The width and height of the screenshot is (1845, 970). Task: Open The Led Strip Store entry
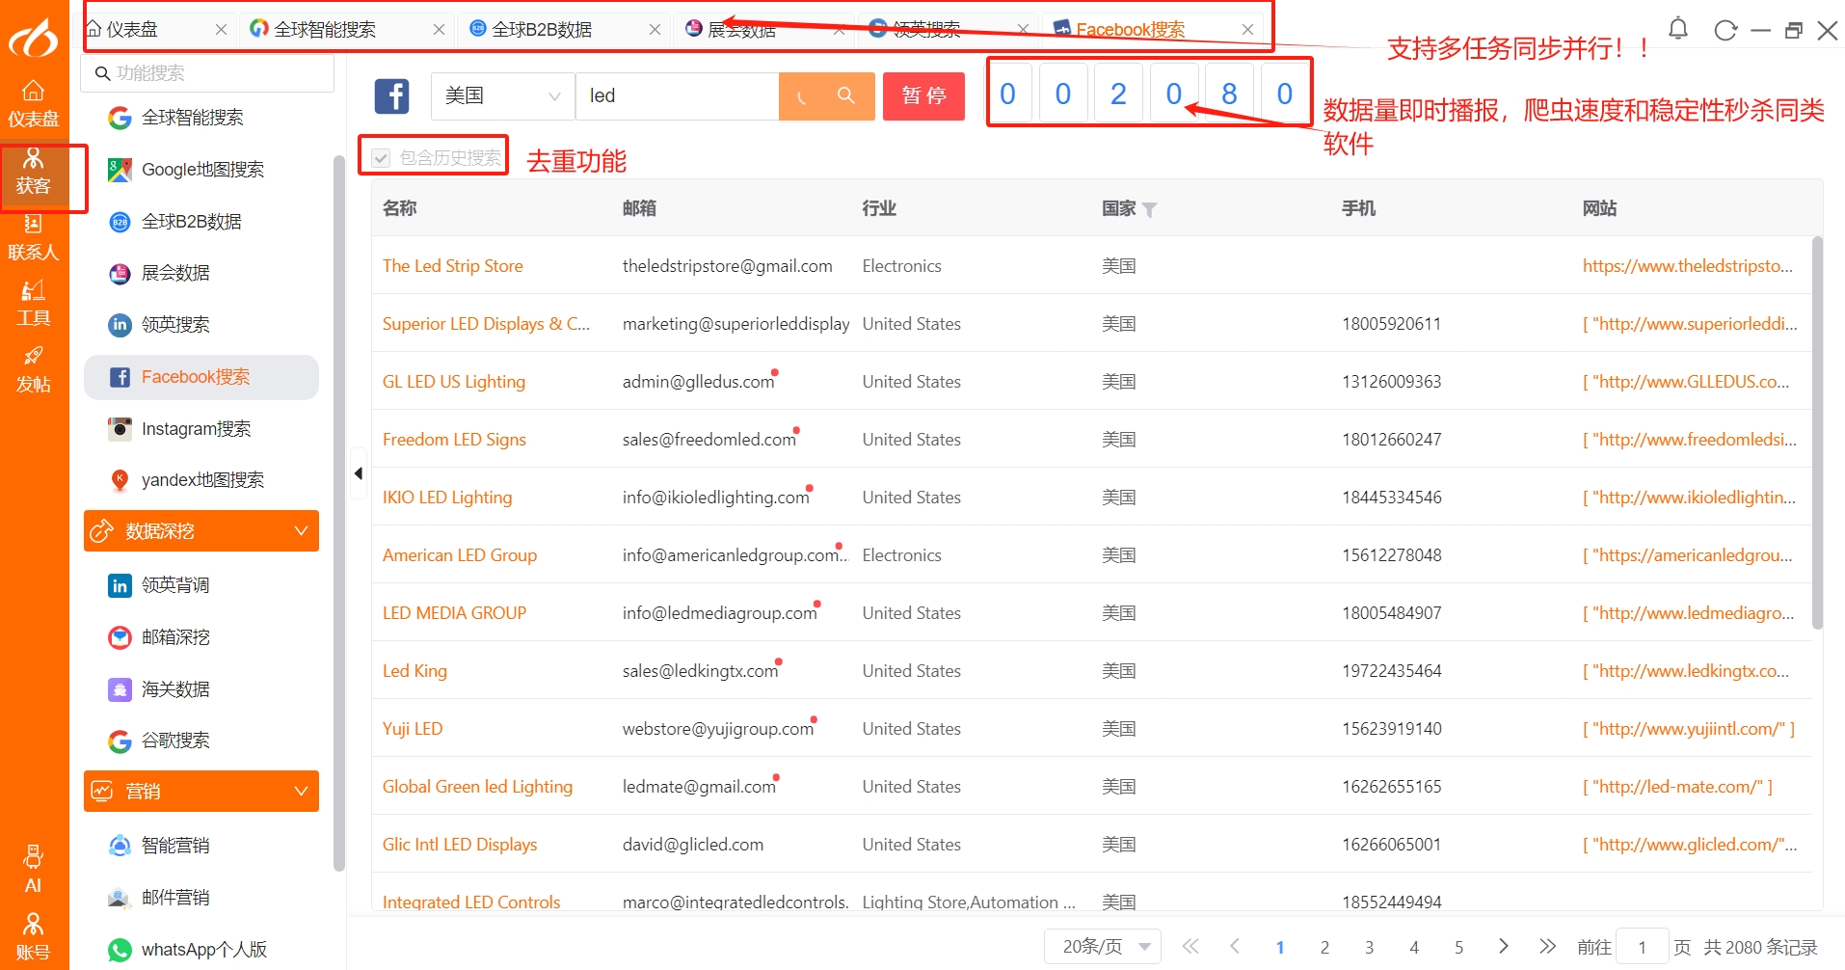pos(453,266)
